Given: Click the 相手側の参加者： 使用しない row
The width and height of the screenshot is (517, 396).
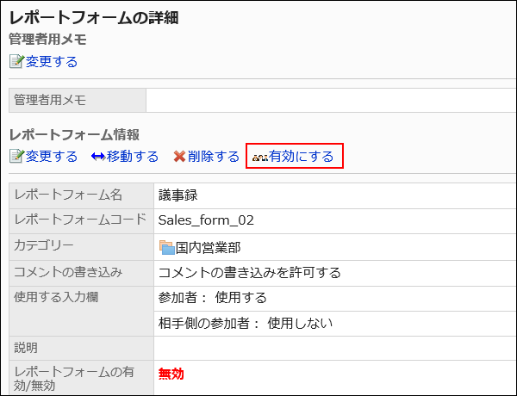Looking at the screenshot, I should tap(246, 324).
